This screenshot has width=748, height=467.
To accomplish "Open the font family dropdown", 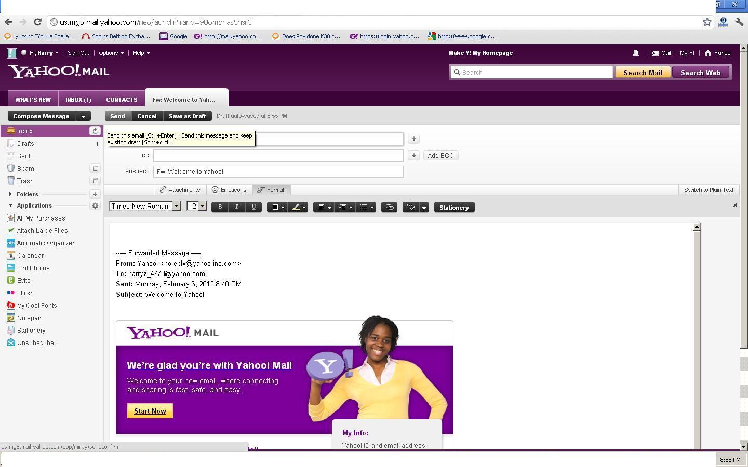I will coord(176,207).
